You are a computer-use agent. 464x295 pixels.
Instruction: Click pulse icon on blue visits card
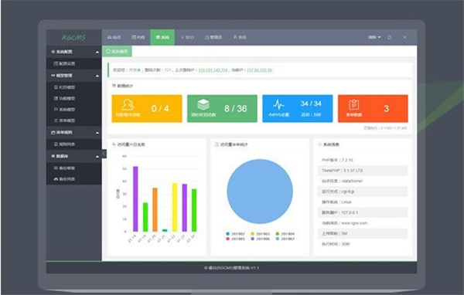(x=278, y=104)
